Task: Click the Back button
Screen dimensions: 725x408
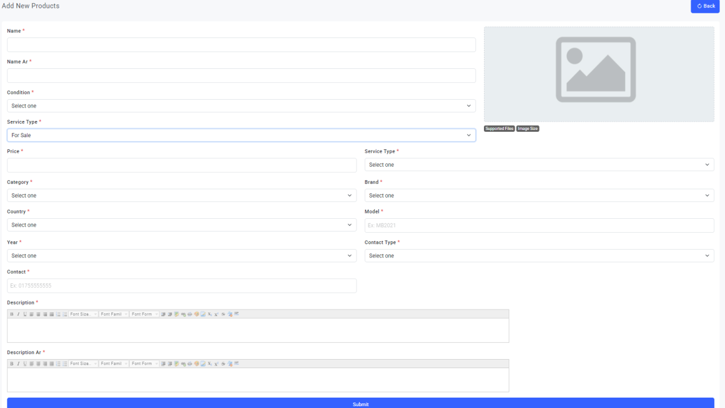Action: [706, 6]
